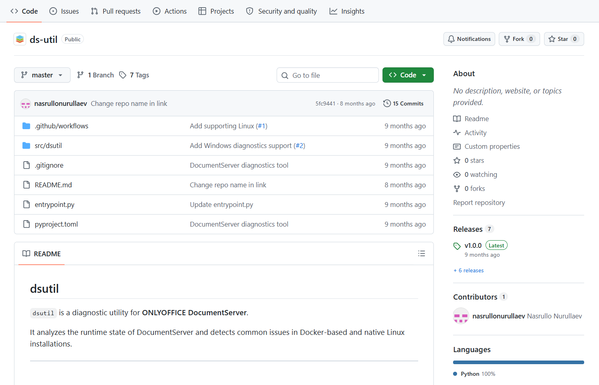
Task: View the 0 watching link
Action: 475,174
